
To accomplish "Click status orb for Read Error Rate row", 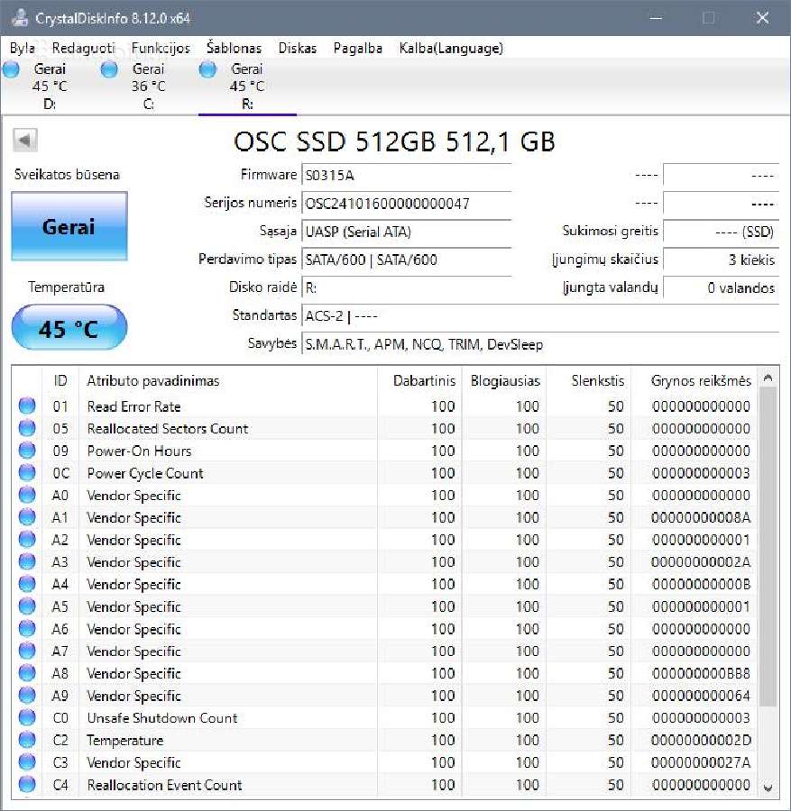I will tap(27, 406).
